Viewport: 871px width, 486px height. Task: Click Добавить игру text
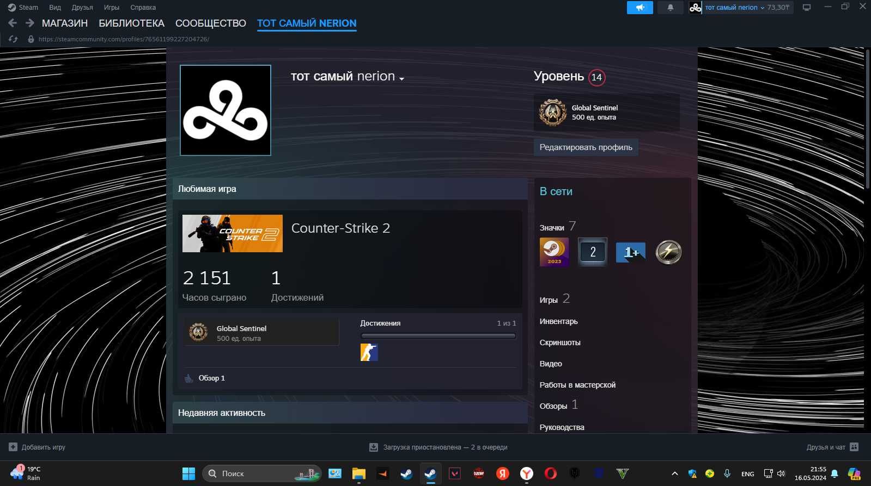44,447
